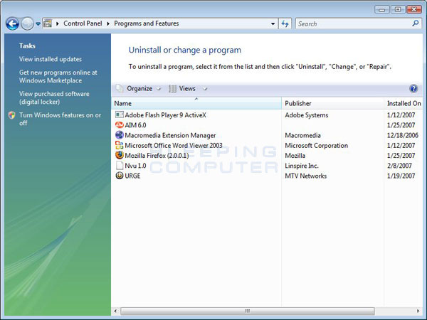Refresh the Programs and Features list
This screenshot has width=427, height=320.
[285, 24]
